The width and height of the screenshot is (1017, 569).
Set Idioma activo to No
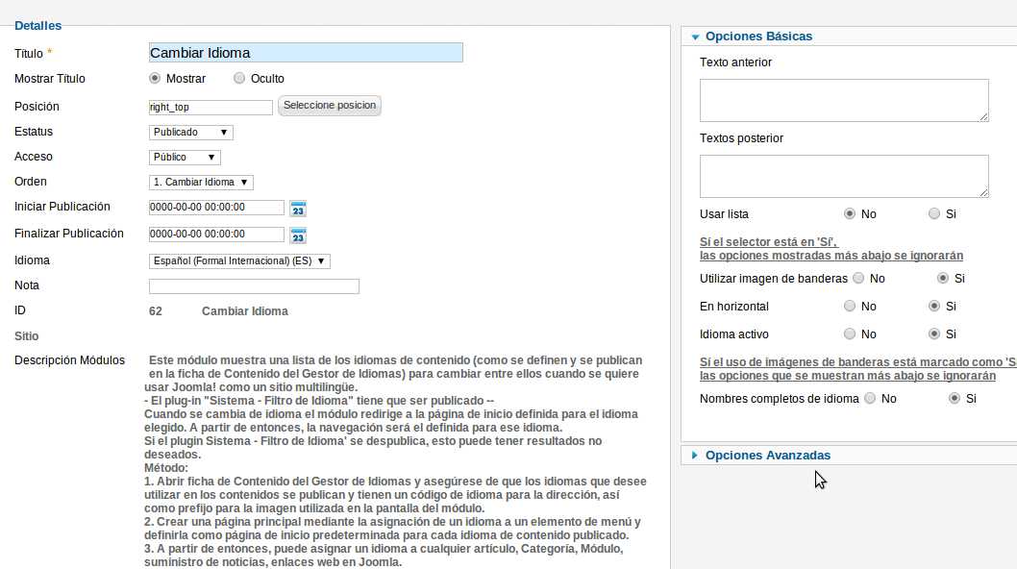(x=850, y=334)
